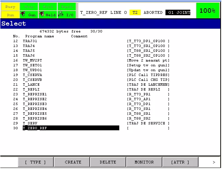The width and height of the screenshot is (222, 169).
Task: Select program T_REPRISE1
Action: coord(35,94)
